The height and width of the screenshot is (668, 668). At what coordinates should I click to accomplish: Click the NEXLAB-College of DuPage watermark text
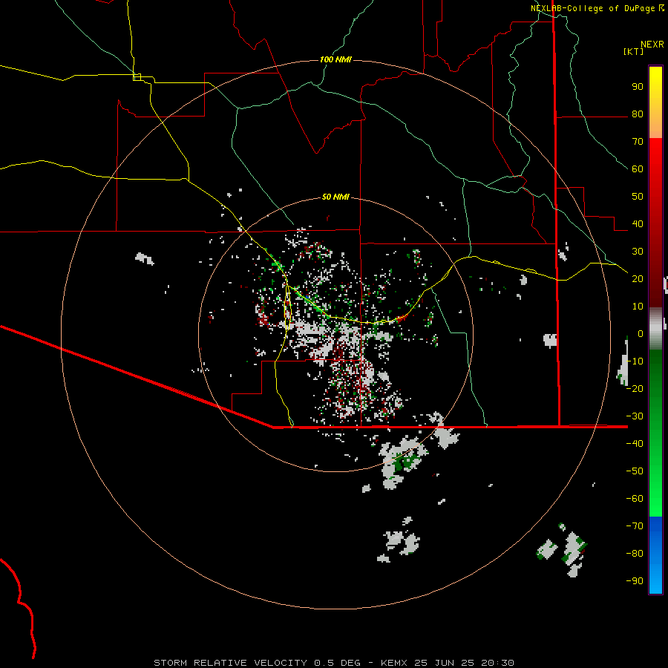[592, 8]
